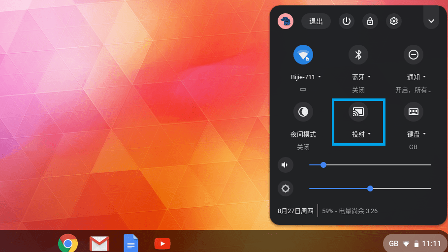Open the 蓝牙 Bluetooth dropdown

click(361, 77)
